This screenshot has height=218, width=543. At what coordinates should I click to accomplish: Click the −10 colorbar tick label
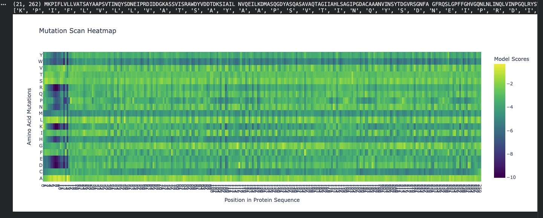coord(512,177)
